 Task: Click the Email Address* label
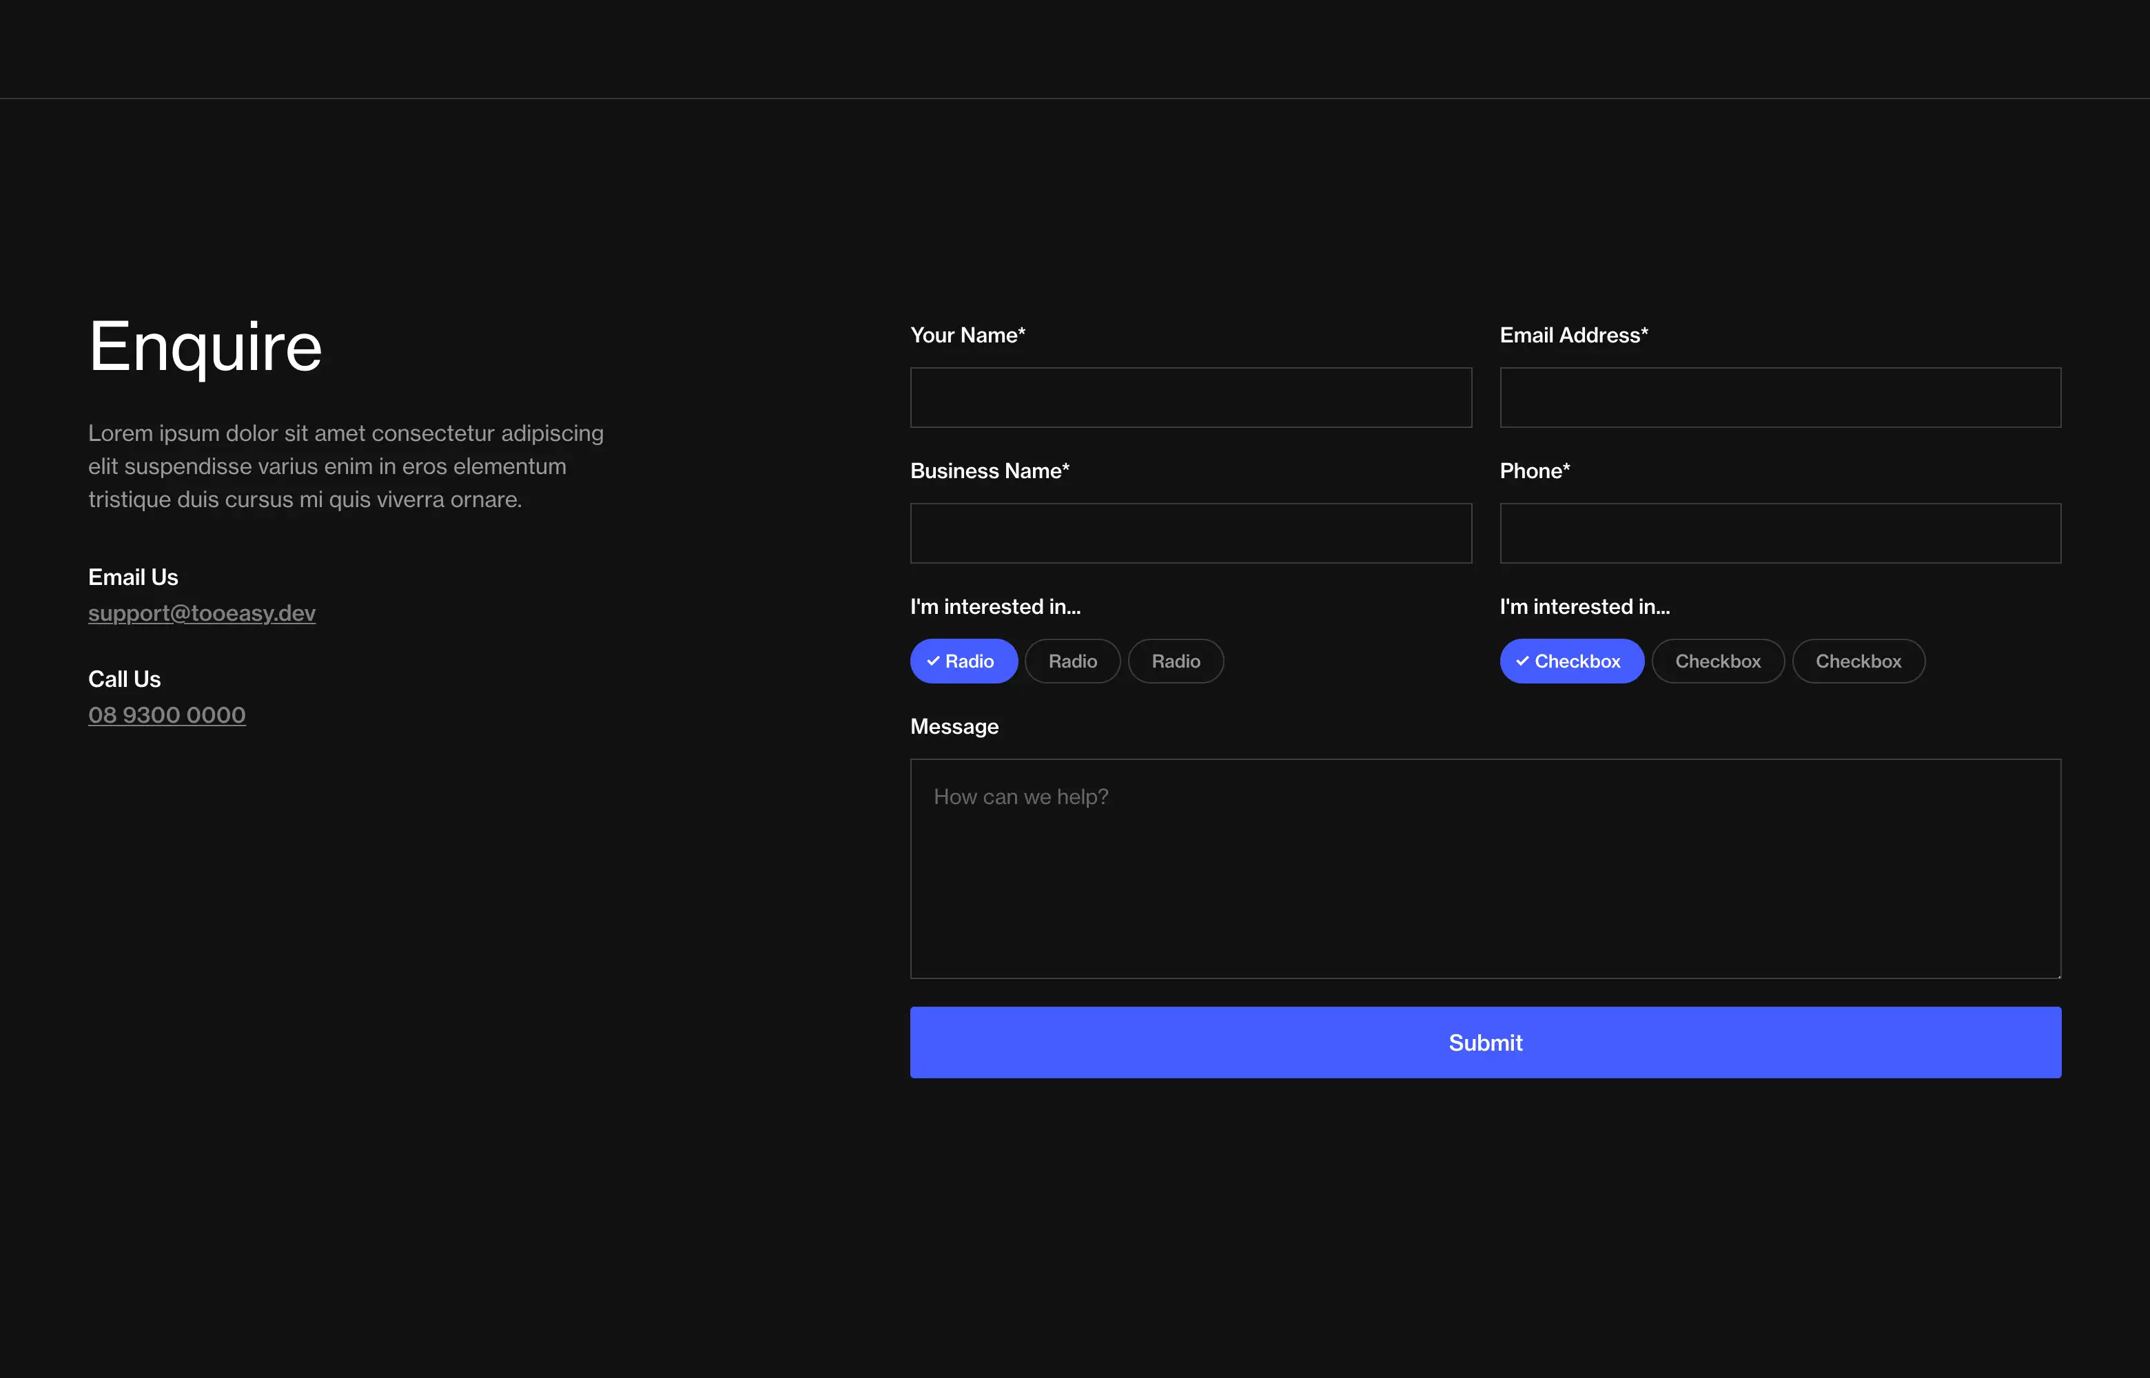[1574, 335]
